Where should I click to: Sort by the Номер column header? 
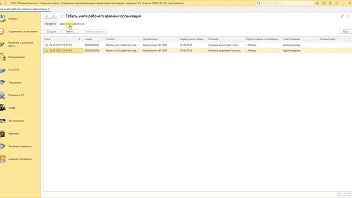pyautogui.click(x=94, y=39)
